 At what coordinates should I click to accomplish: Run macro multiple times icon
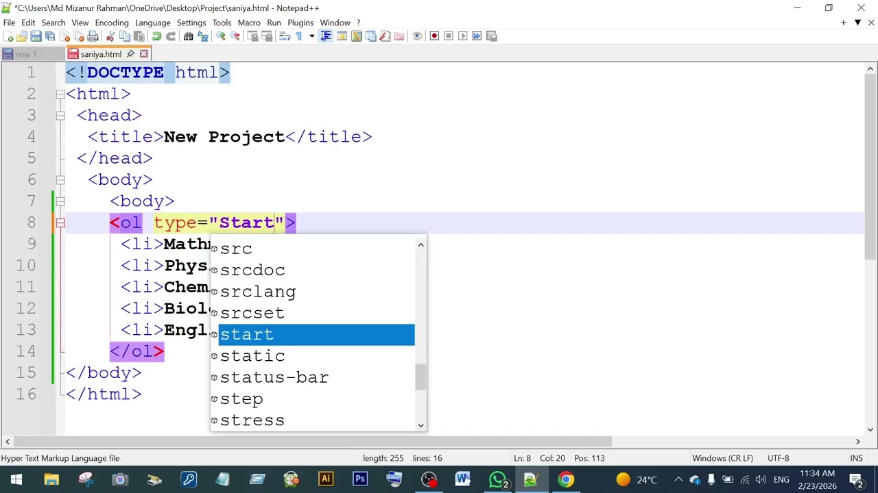(x=477, y=36)
